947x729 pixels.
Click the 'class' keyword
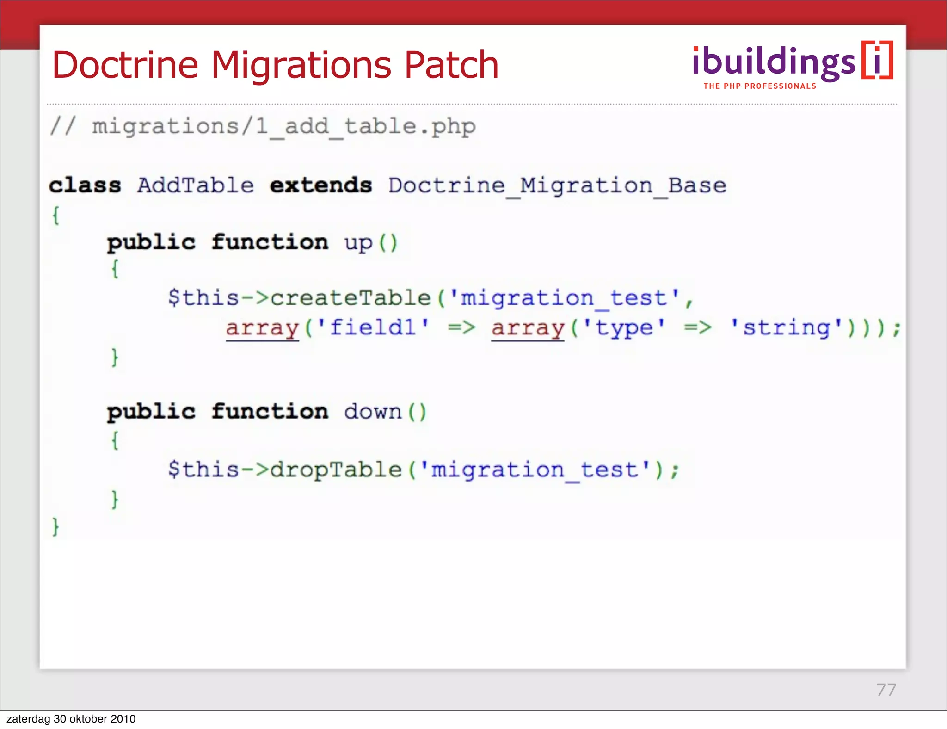(85, 185)
